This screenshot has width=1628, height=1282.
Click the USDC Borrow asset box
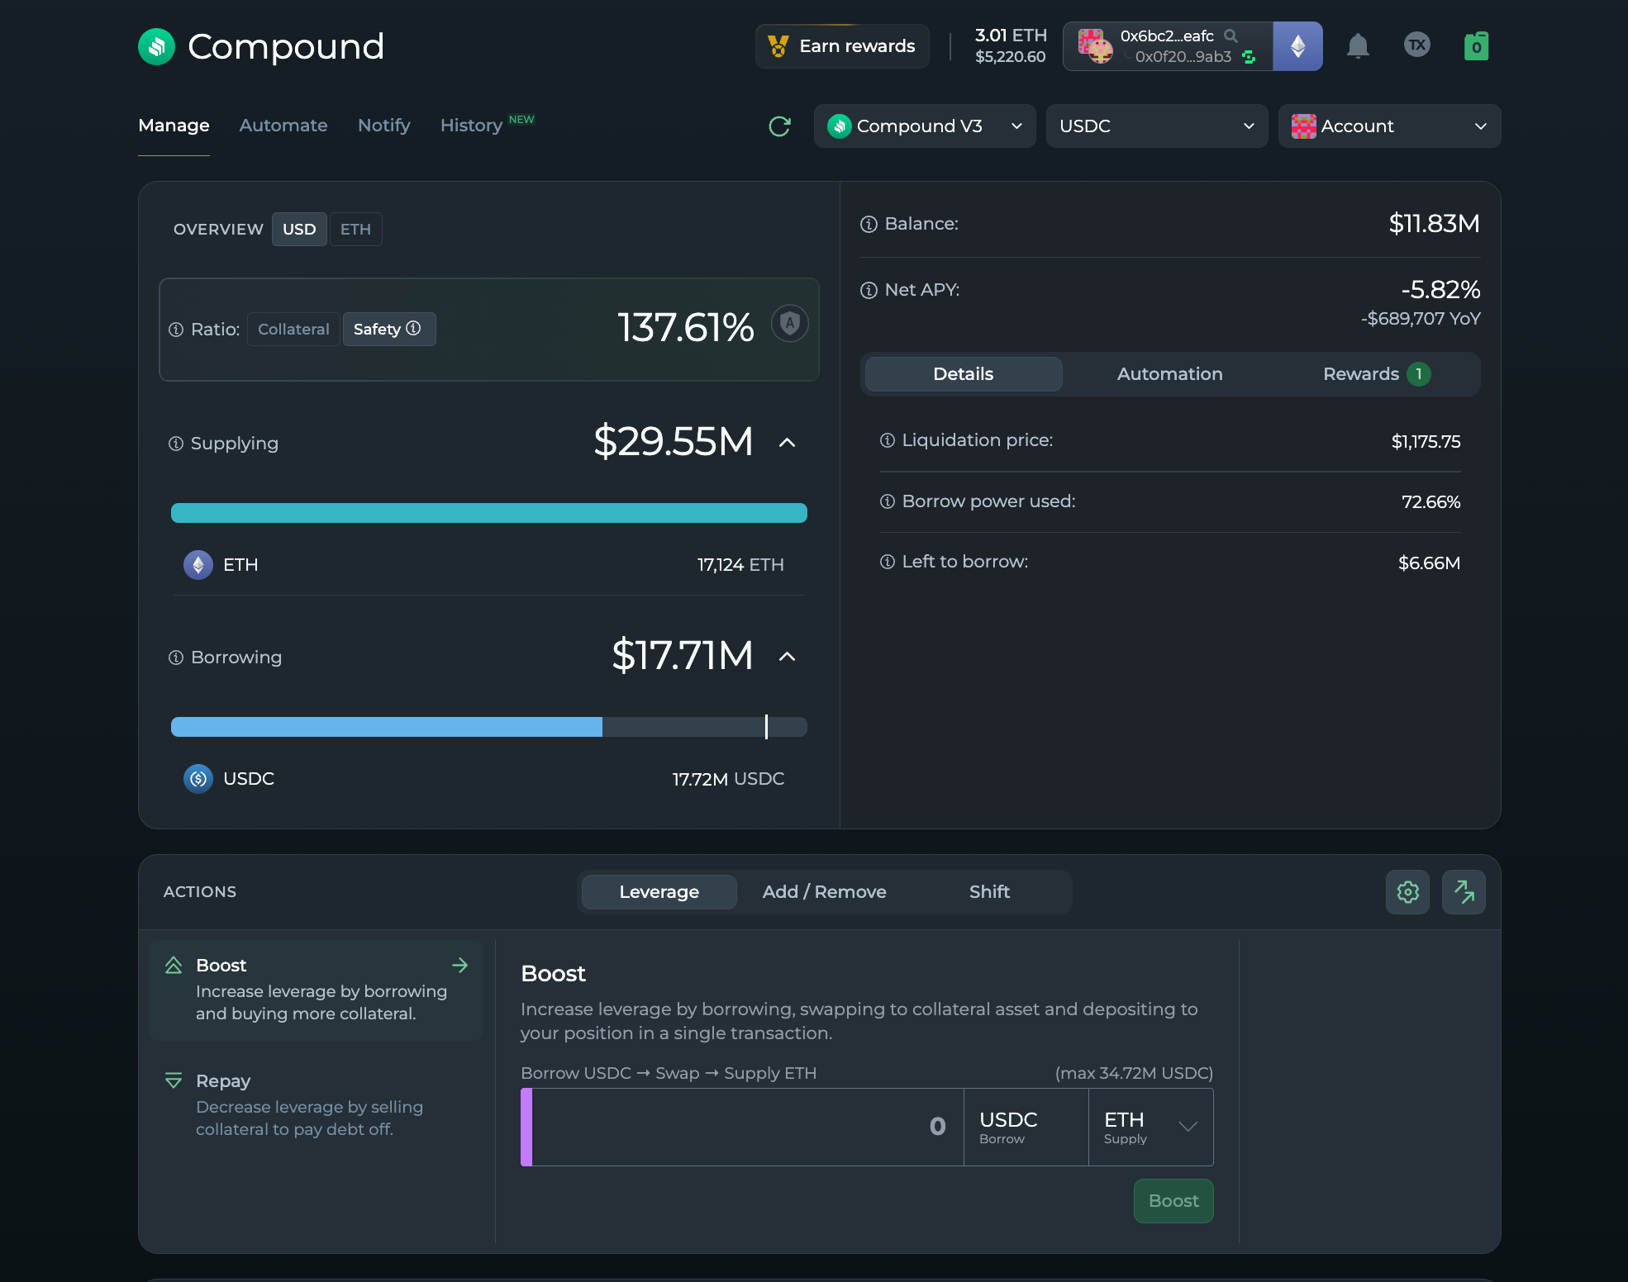pyautogui.click(x=1026, y=1127)
